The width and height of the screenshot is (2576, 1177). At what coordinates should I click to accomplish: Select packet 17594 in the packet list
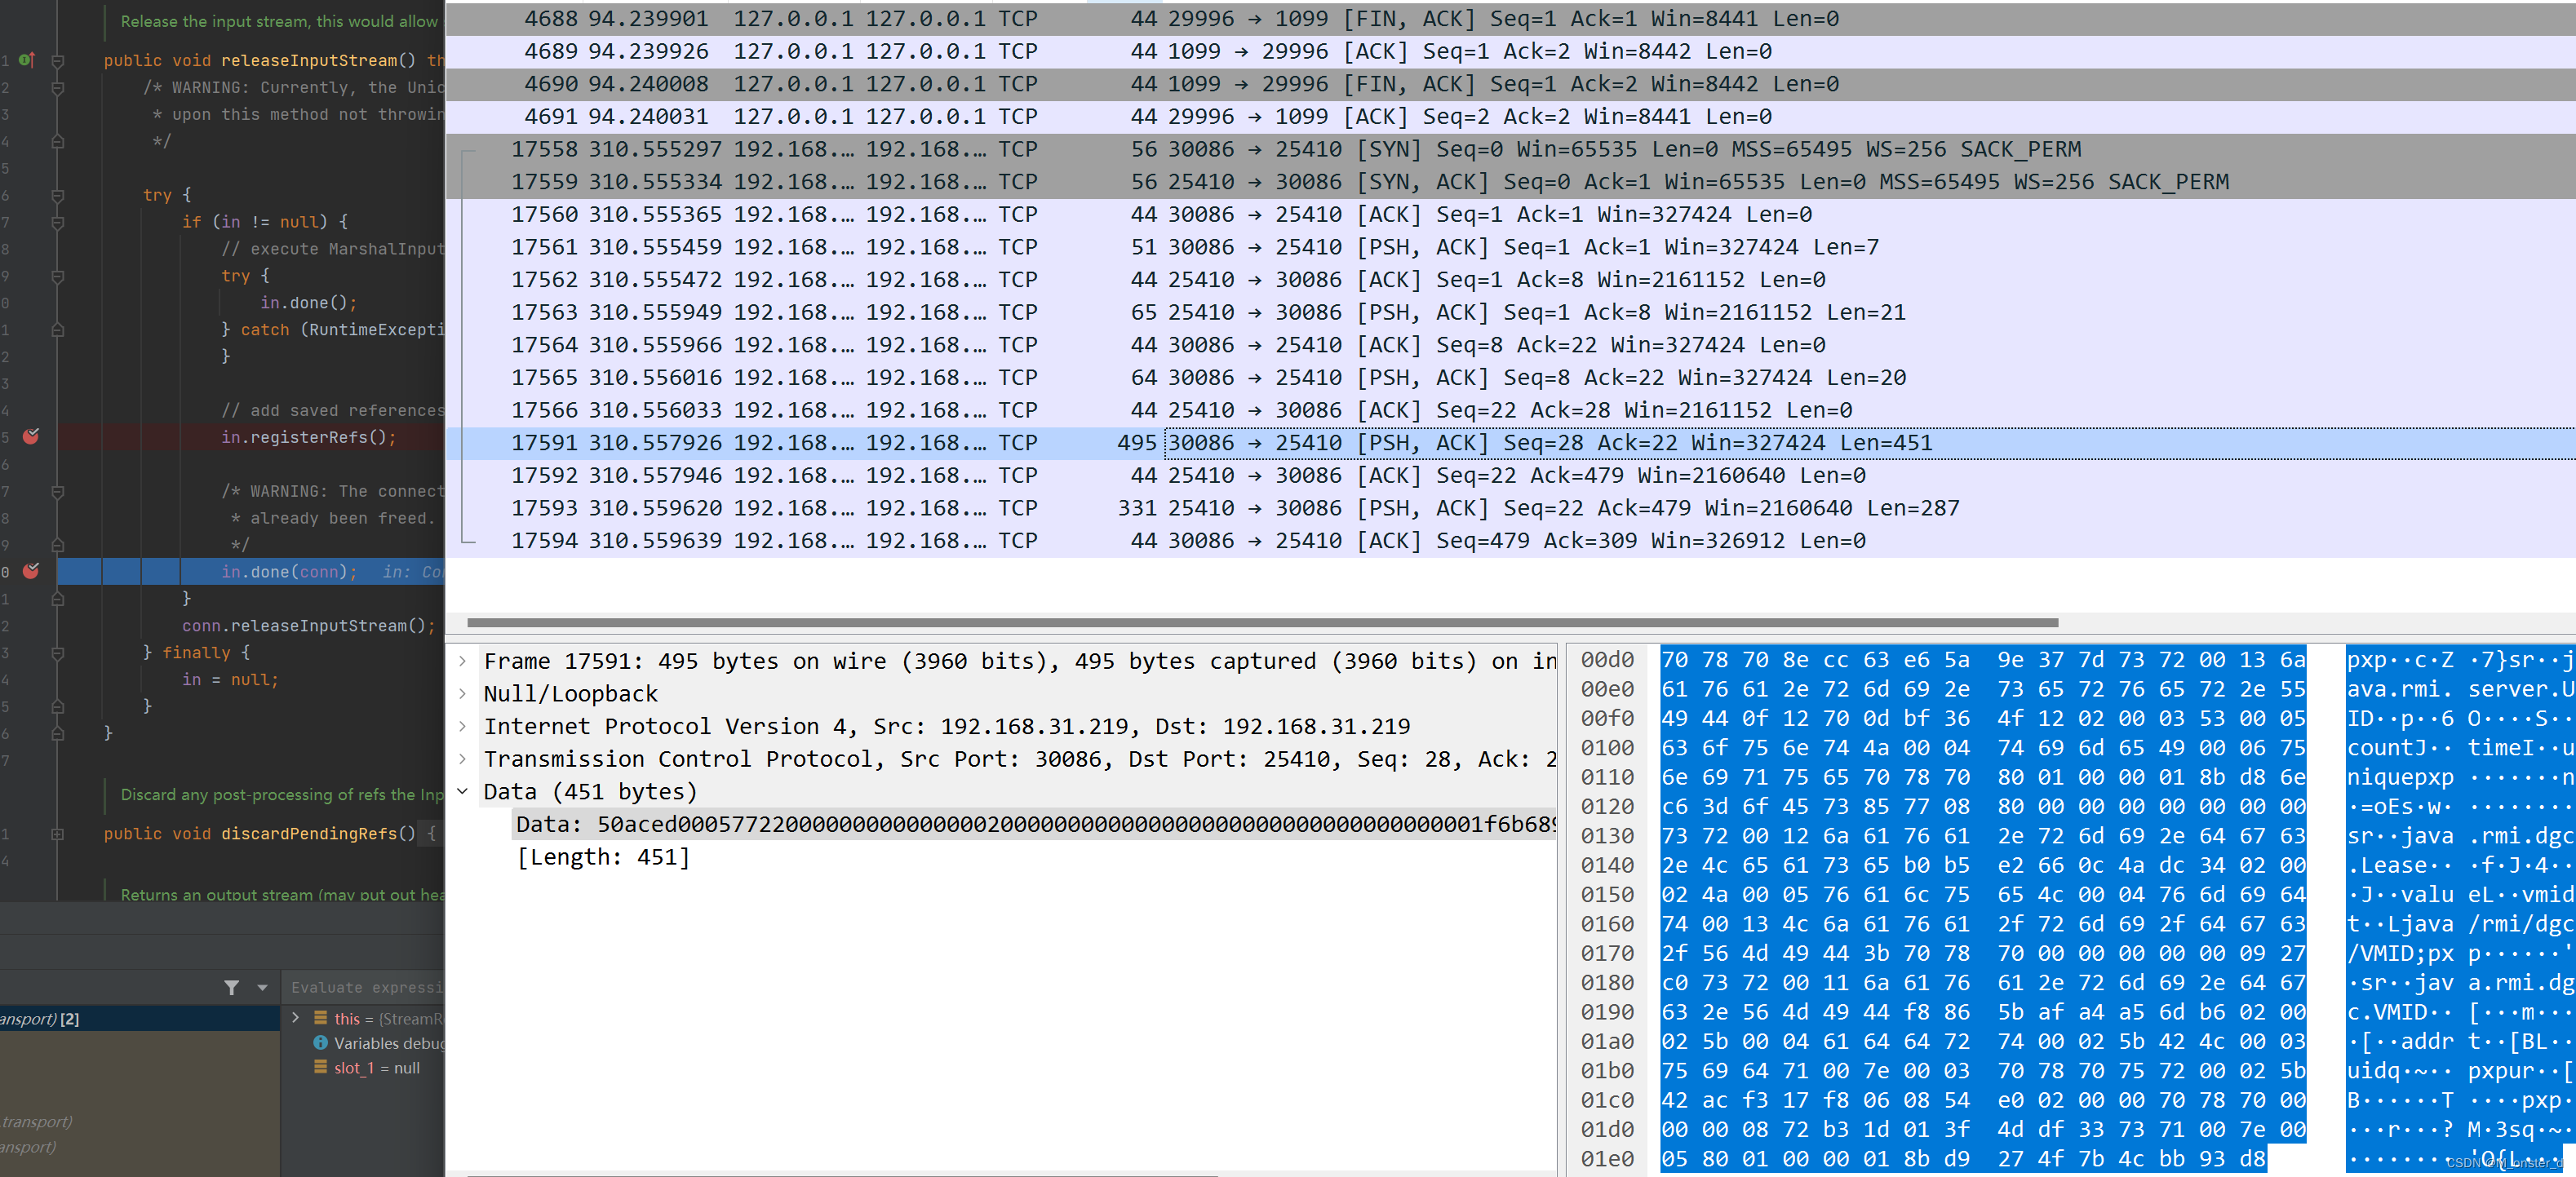(1510, 540)
